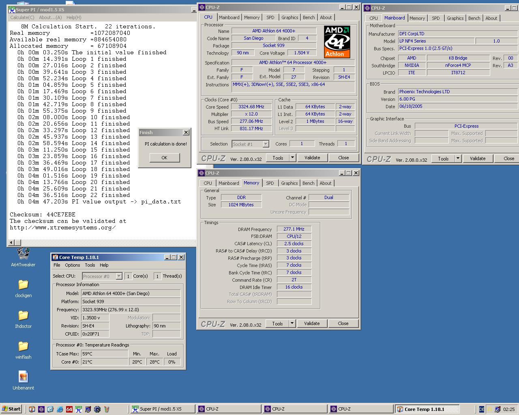Select SPD tab in CPU-Z Memory window

(270, 183)
